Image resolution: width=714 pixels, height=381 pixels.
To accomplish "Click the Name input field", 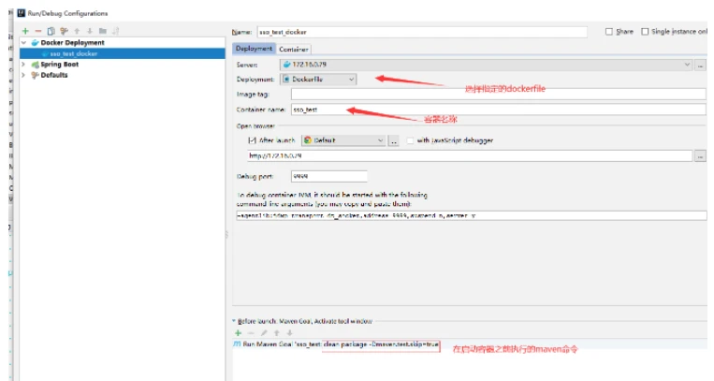I will click(x=422, y=32).
